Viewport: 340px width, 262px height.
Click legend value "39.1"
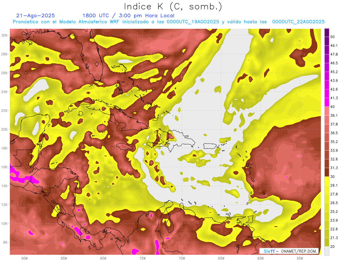[334, 115]
